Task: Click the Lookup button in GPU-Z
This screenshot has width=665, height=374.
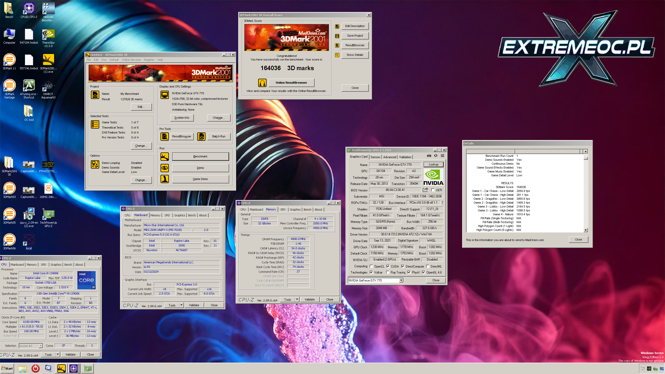Action: tap(434, 164)
